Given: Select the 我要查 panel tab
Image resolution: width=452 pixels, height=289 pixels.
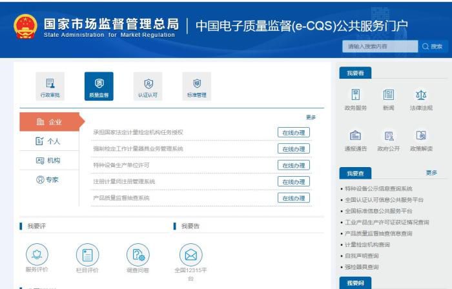Looking at the screenshot, I should [355, 174].
